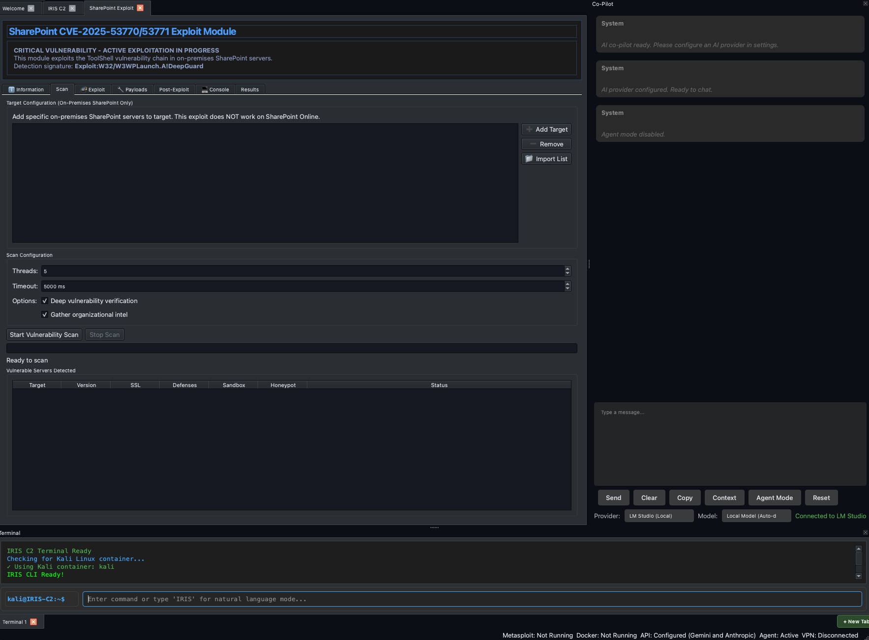Image resolution: width=869 pixels, height=640 pixels.
Task: Click the 'Ready to scan' status text
Action: coord(27,360)
